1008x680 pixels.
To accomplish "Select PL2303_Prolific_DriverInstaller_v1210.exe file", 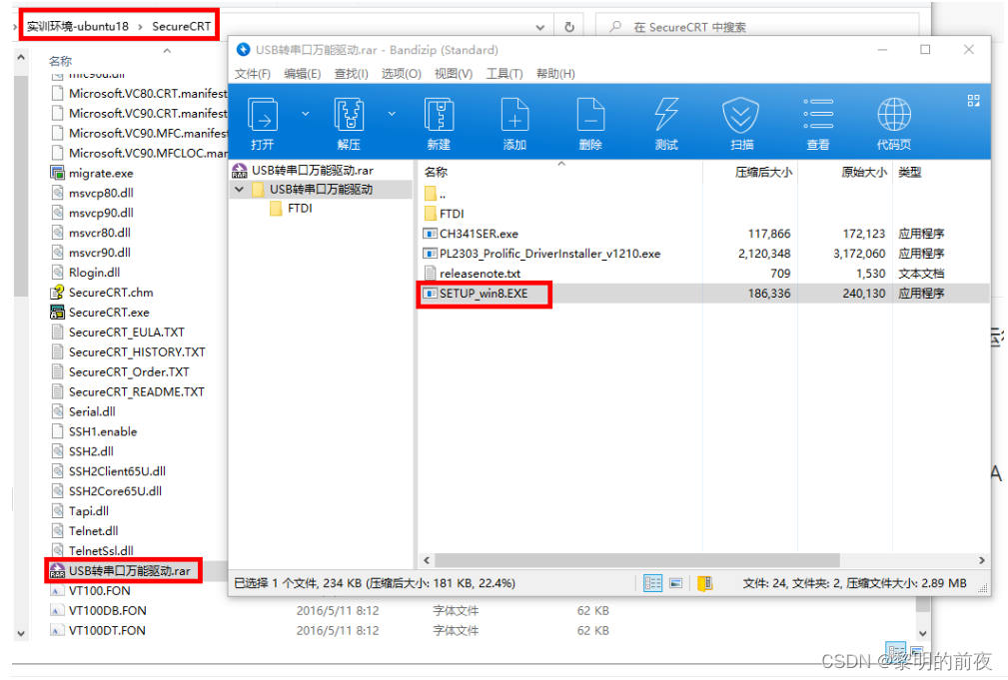I will coord(541,254).
